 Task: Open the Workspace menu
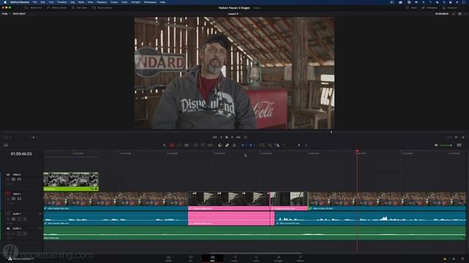(150, 2)
